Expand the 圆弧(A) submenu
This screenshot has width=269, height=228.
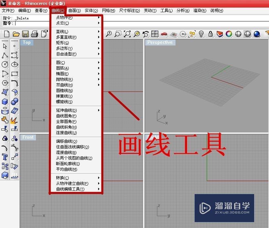pos(76,68)
